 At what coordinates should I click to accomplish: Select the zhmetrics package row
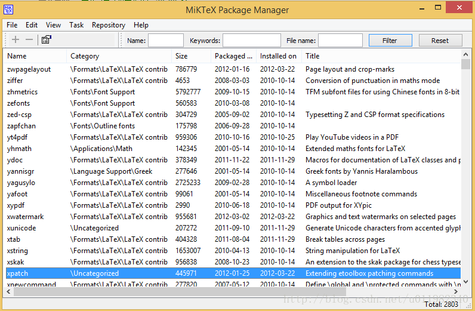233,92
